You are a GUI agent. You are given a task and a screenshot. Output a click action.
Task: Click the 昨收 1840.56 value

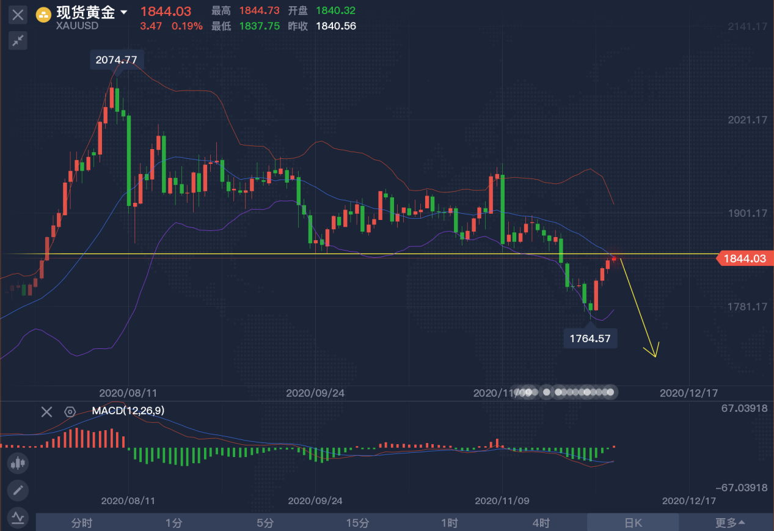(x=335, y=26)
